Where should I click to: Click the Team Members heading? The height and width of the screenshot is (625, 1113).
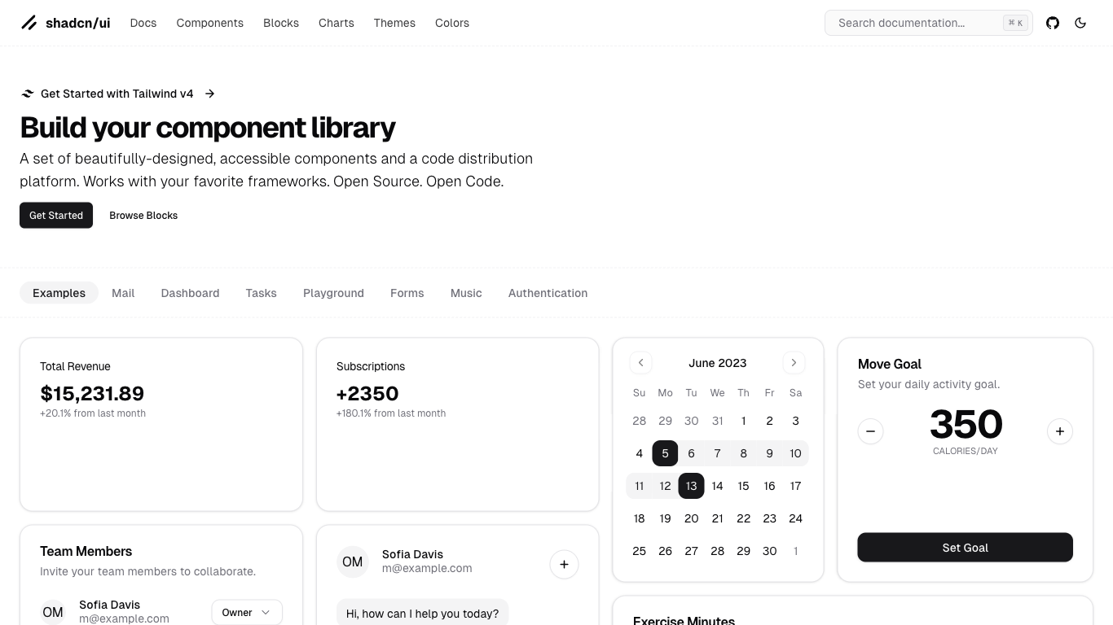[86, 551]
